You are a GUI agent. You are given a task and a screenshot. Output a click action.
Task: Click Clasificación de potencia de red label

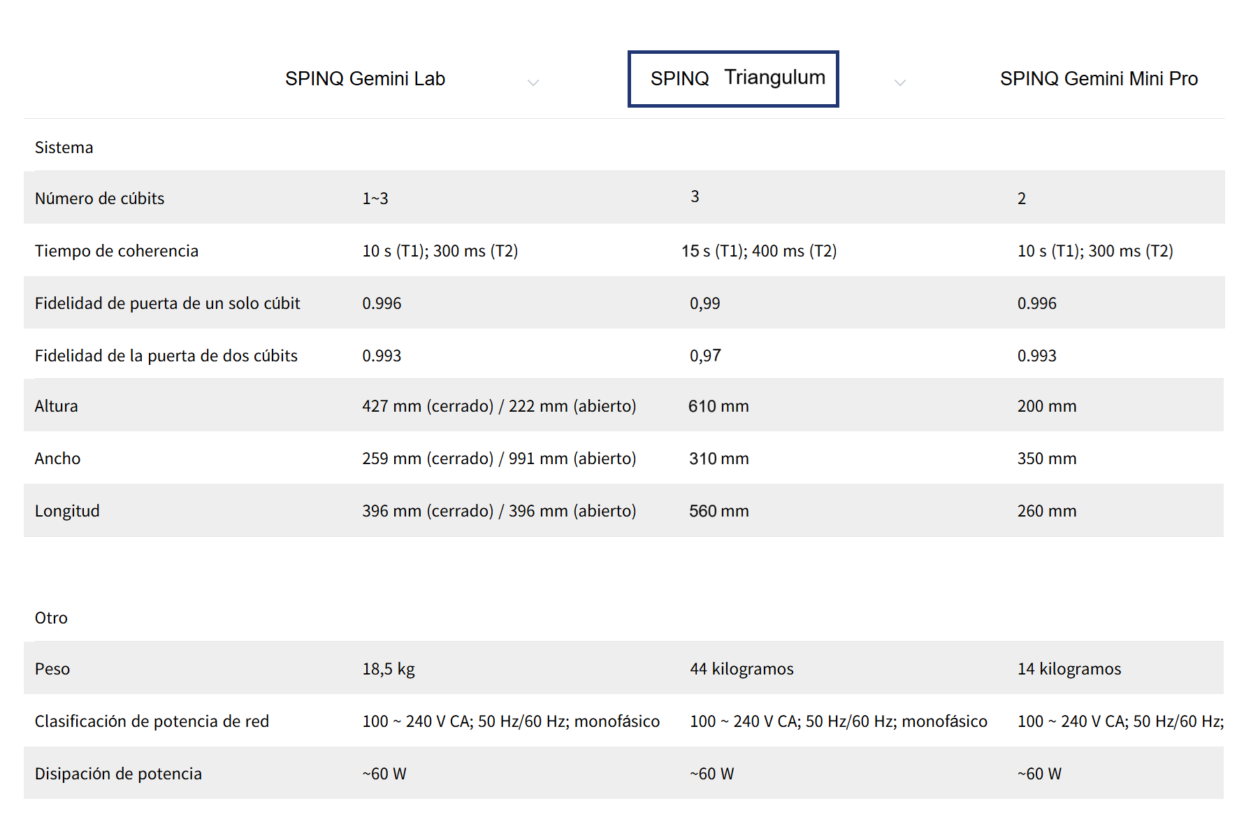point(152,721)
